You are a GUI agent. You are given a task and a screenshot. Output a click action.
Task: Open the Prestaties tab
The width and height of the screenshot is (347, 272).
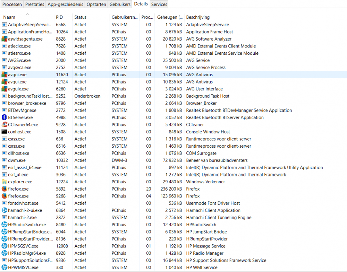[x=35, y=5]
